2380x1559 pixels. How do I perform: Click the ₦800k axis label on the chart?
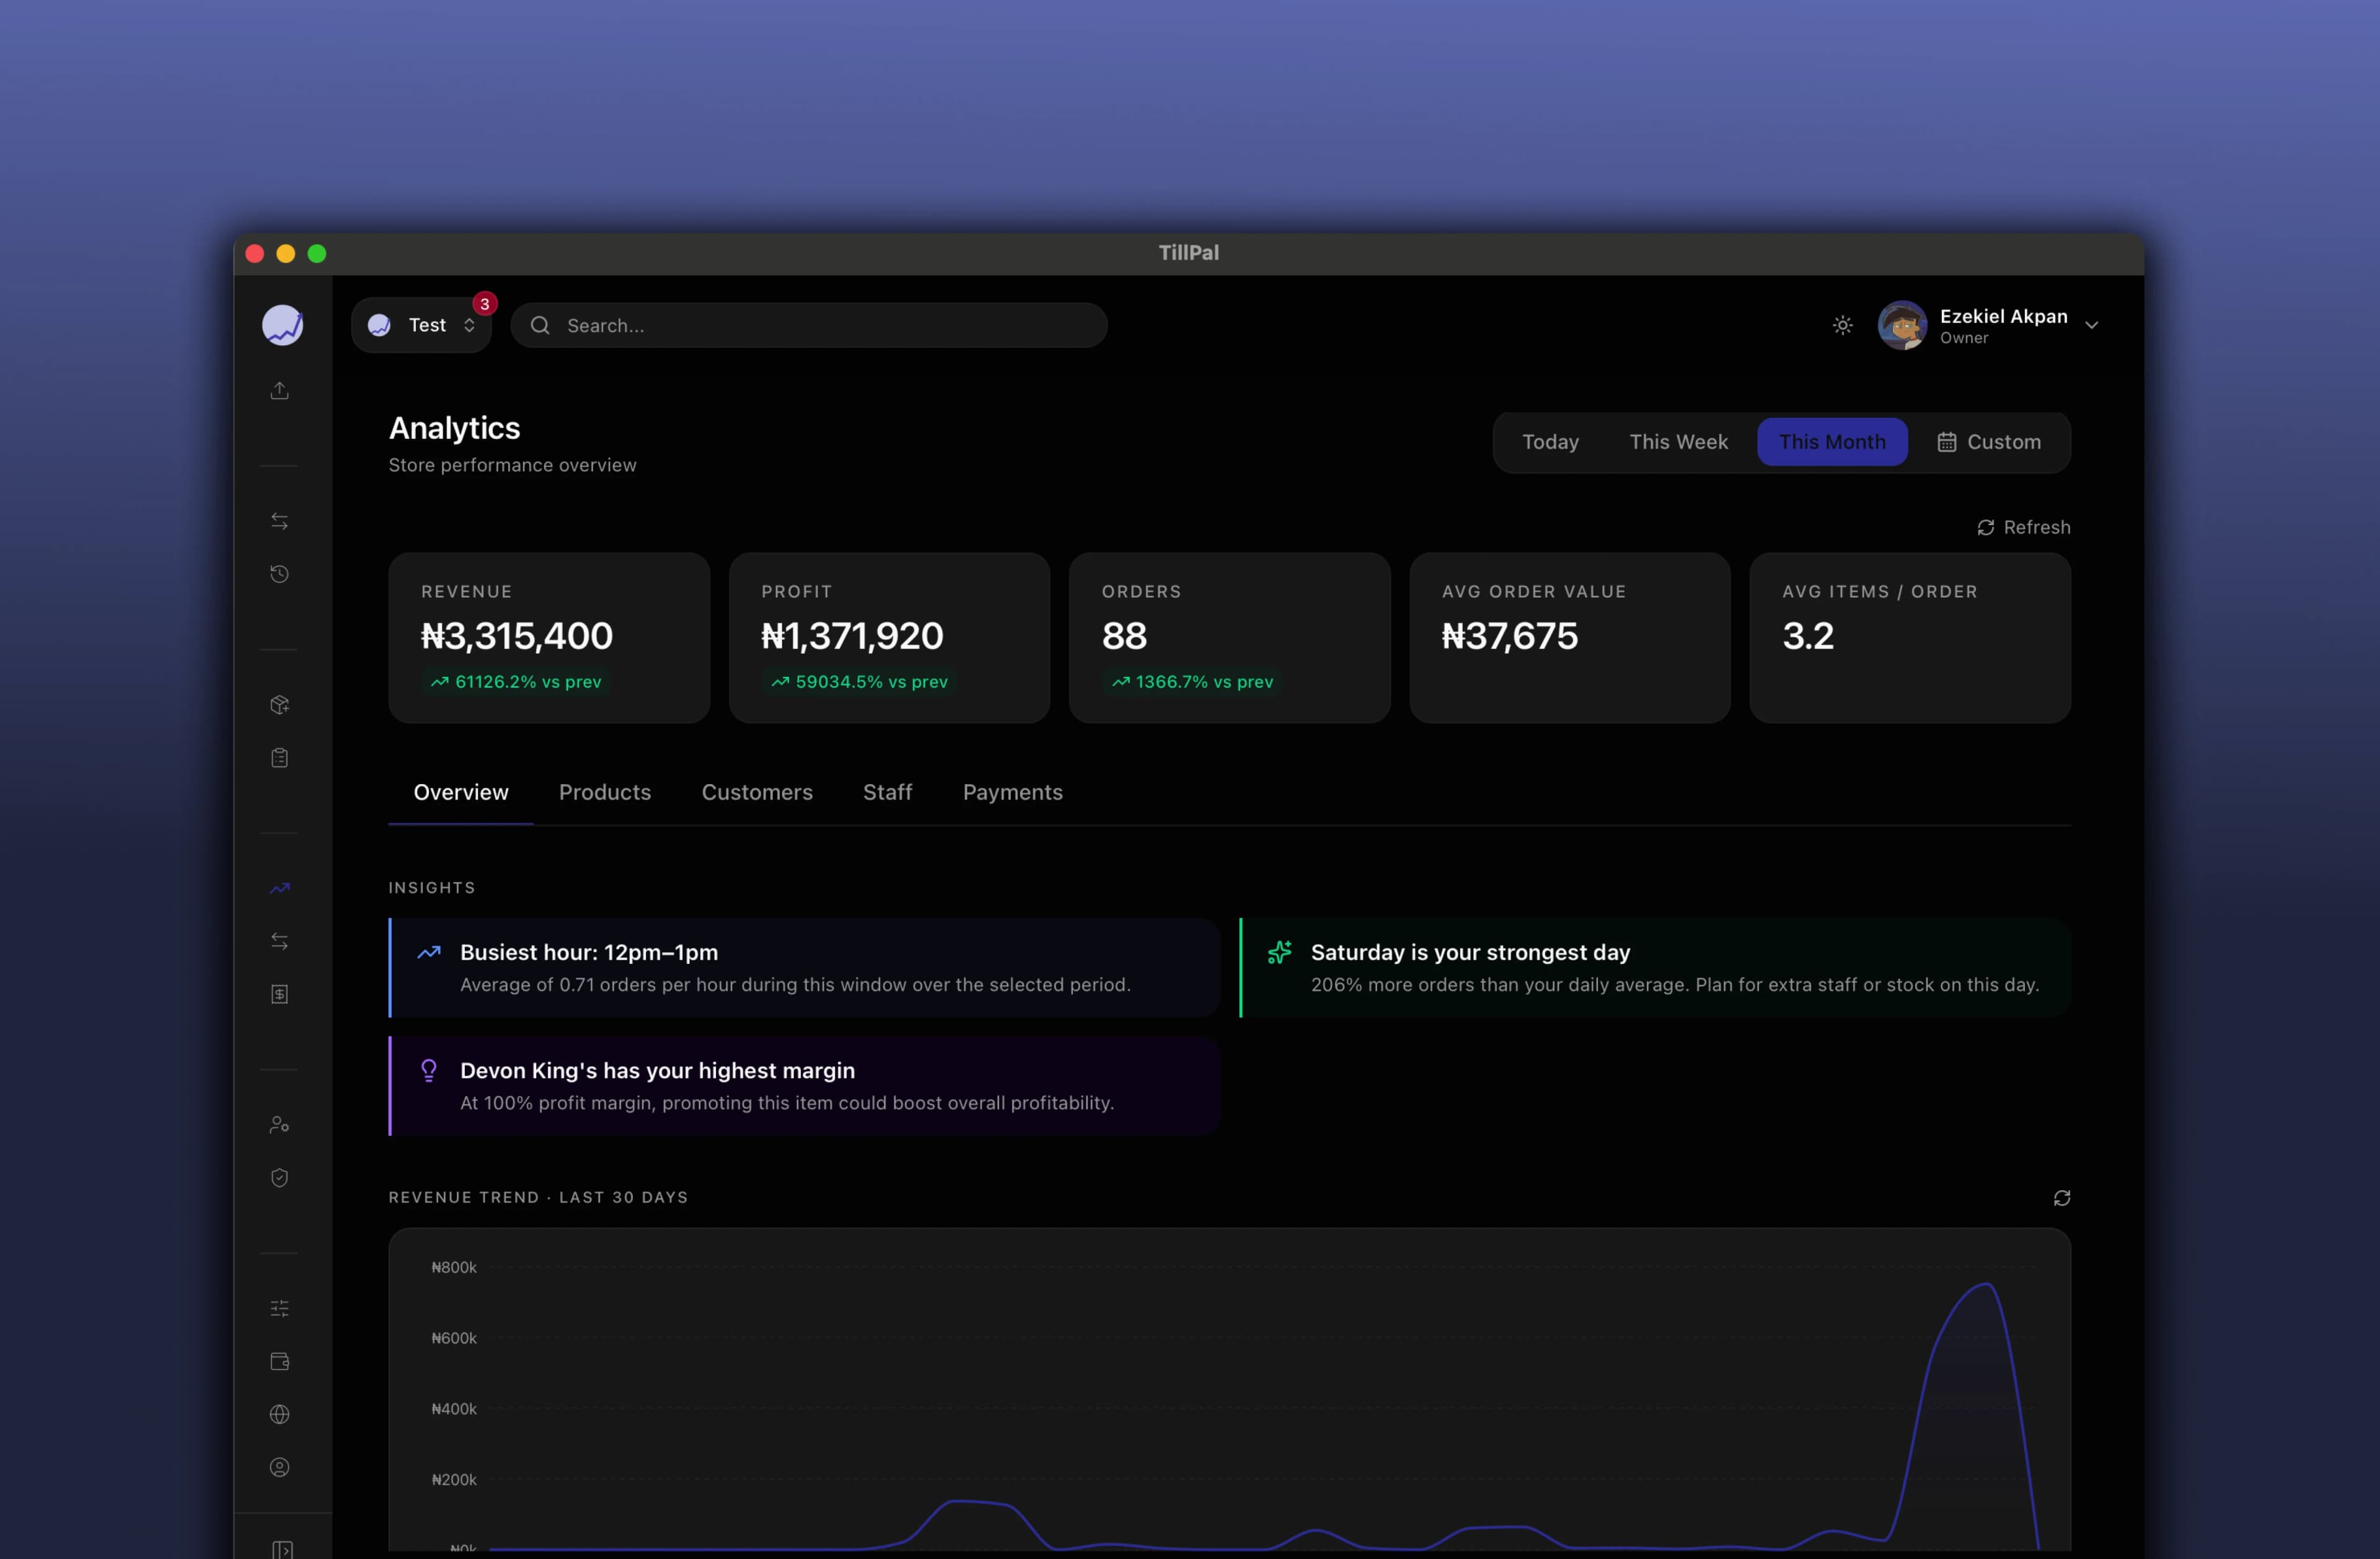(454, 1267)
